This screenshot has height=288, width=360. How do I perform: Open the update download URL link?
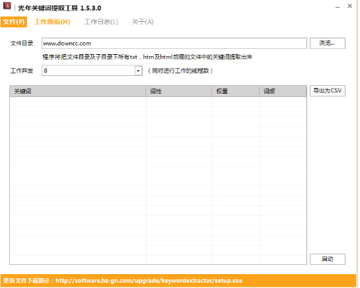click(149, 281)
